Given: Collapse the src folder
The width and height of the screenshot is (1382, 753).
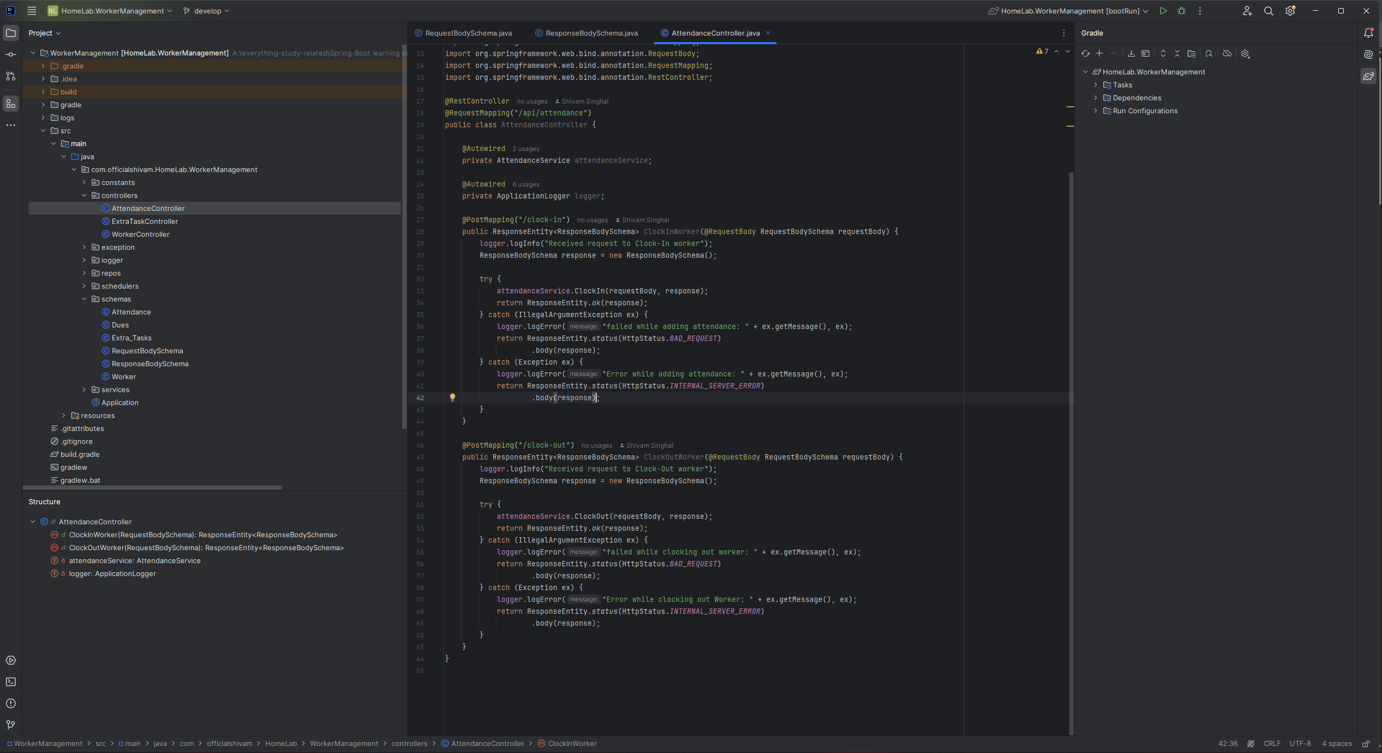Looking at the screenshot, I should (x=43, y=131).
